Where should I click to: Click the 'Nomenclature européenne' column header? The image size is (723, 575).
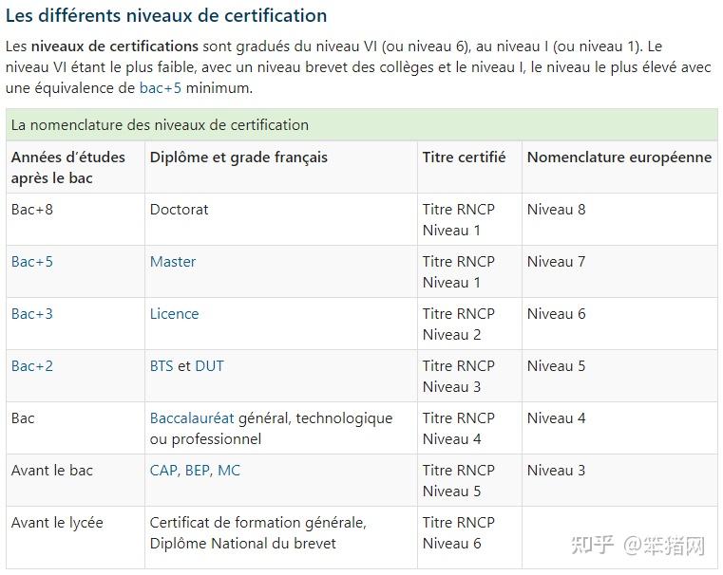coord(618,158)
